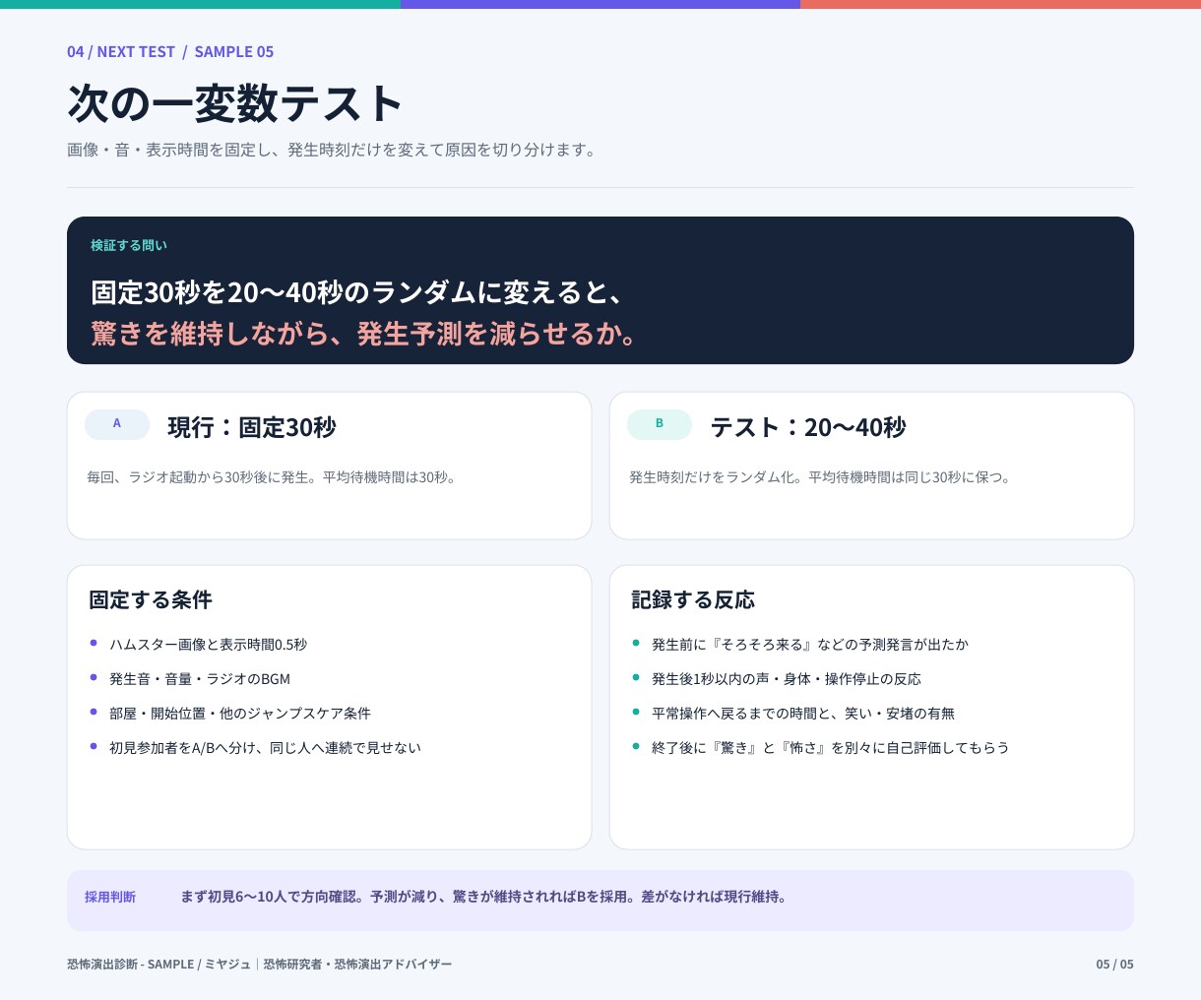This screenshot has height=1000, width=1201.
Task: Click the description '毎回、ラジオ起動から30秒後に発生。'
Action: [203, 477]
